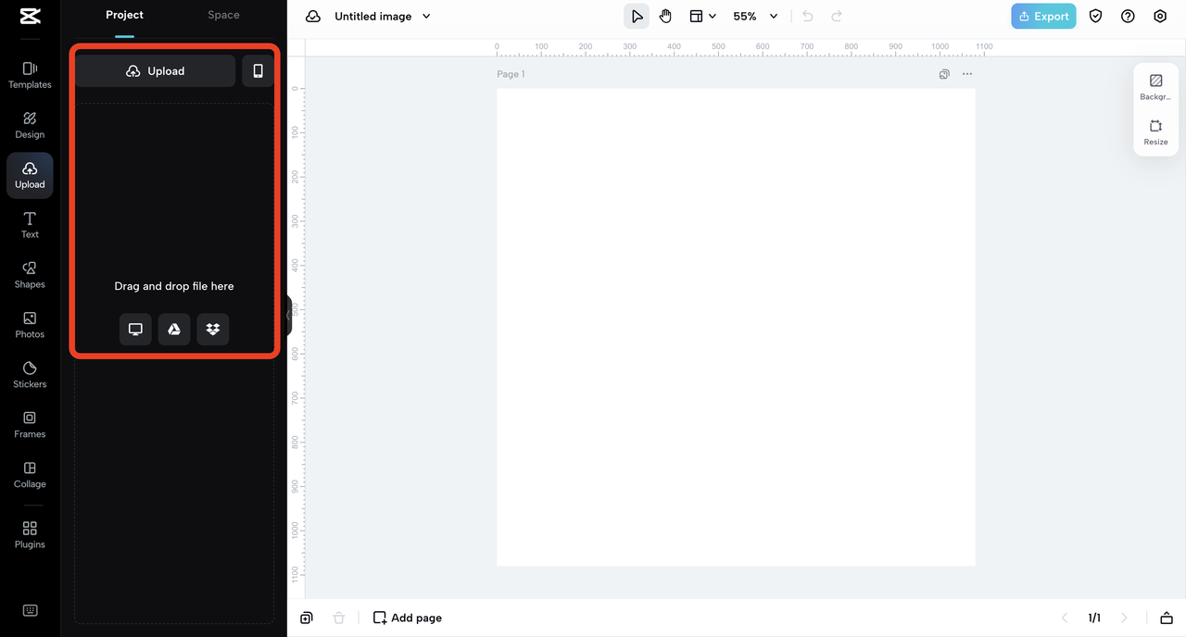Open the shield privacy icon
Viewport: 1186px width, 637px height.
pos(1096,16)
